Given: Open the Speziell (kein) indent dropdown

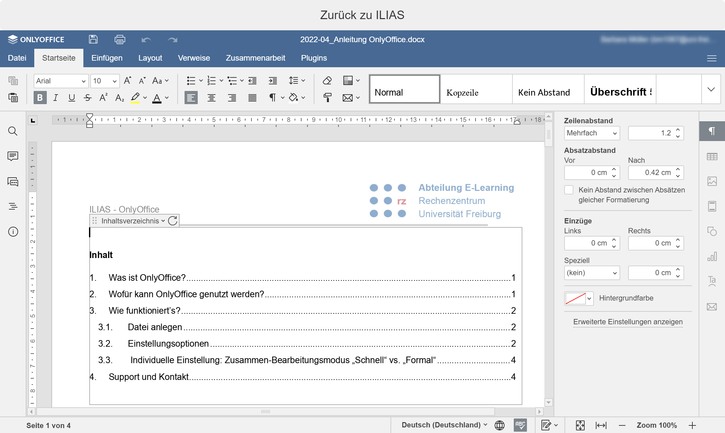Looking at the screenshot, I should [x=592, y=273].
